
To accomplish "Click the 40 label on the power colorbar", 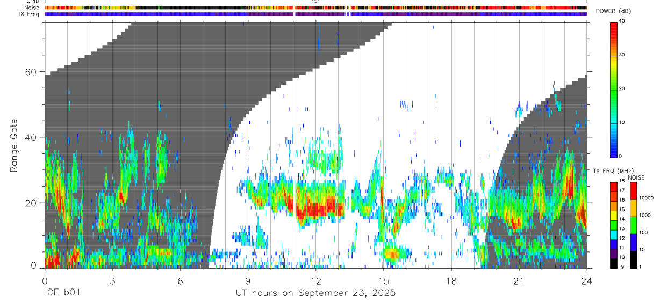I will [x=622, y=21].
